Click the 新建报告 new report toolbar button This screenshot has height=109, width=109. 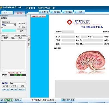(44, 12)
